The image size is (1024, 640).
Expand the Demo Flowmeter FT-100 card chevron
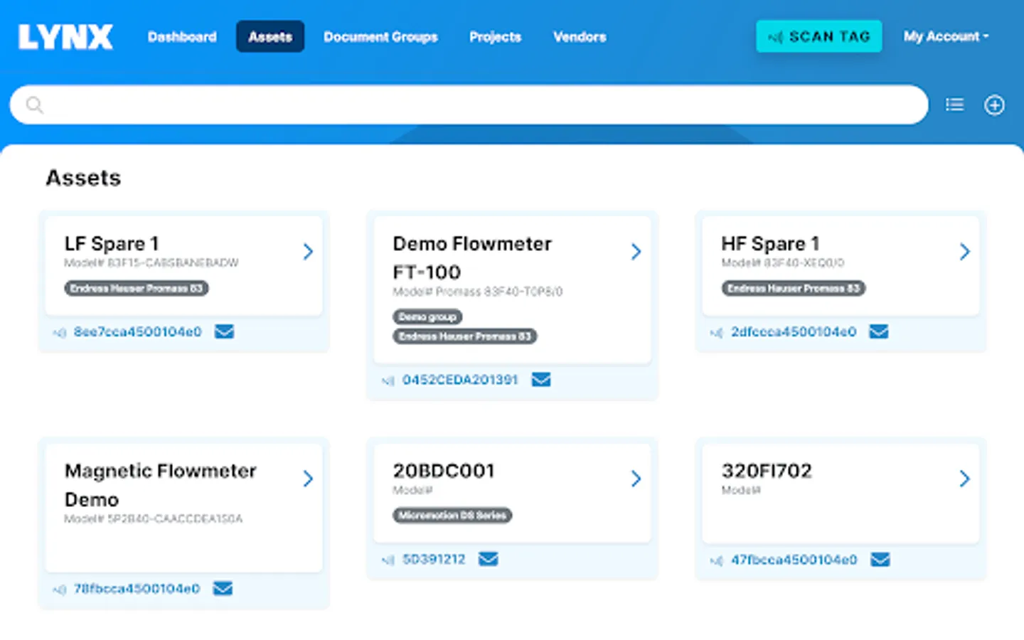coord(636,251)
